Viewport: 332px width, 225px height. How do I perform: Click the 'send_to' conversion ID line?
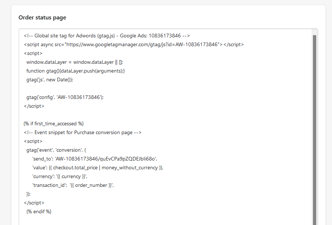95,159
